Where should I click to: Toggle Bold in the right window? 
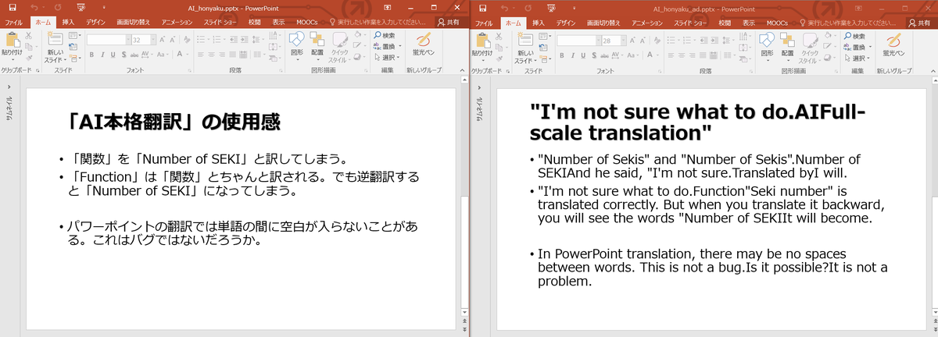point(562,55)
